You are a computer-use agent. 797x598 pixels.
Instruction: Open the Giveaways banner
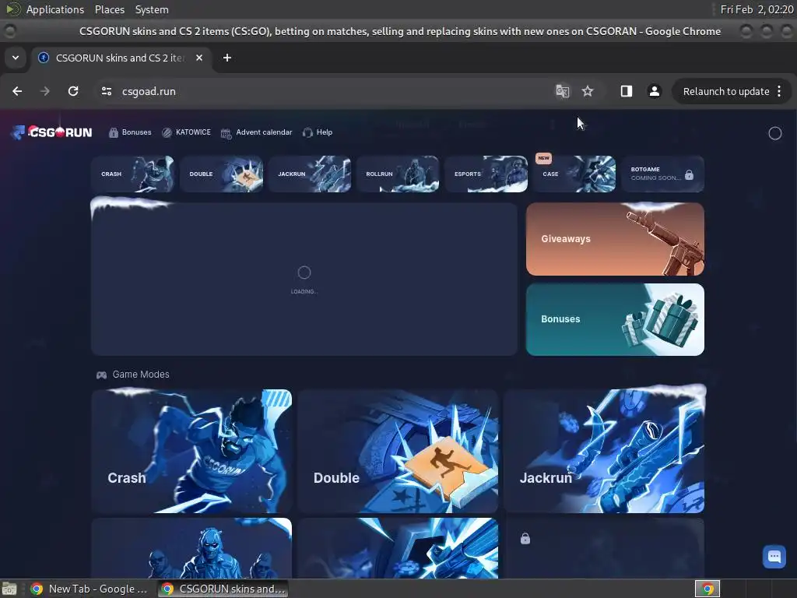pos(615,239)
